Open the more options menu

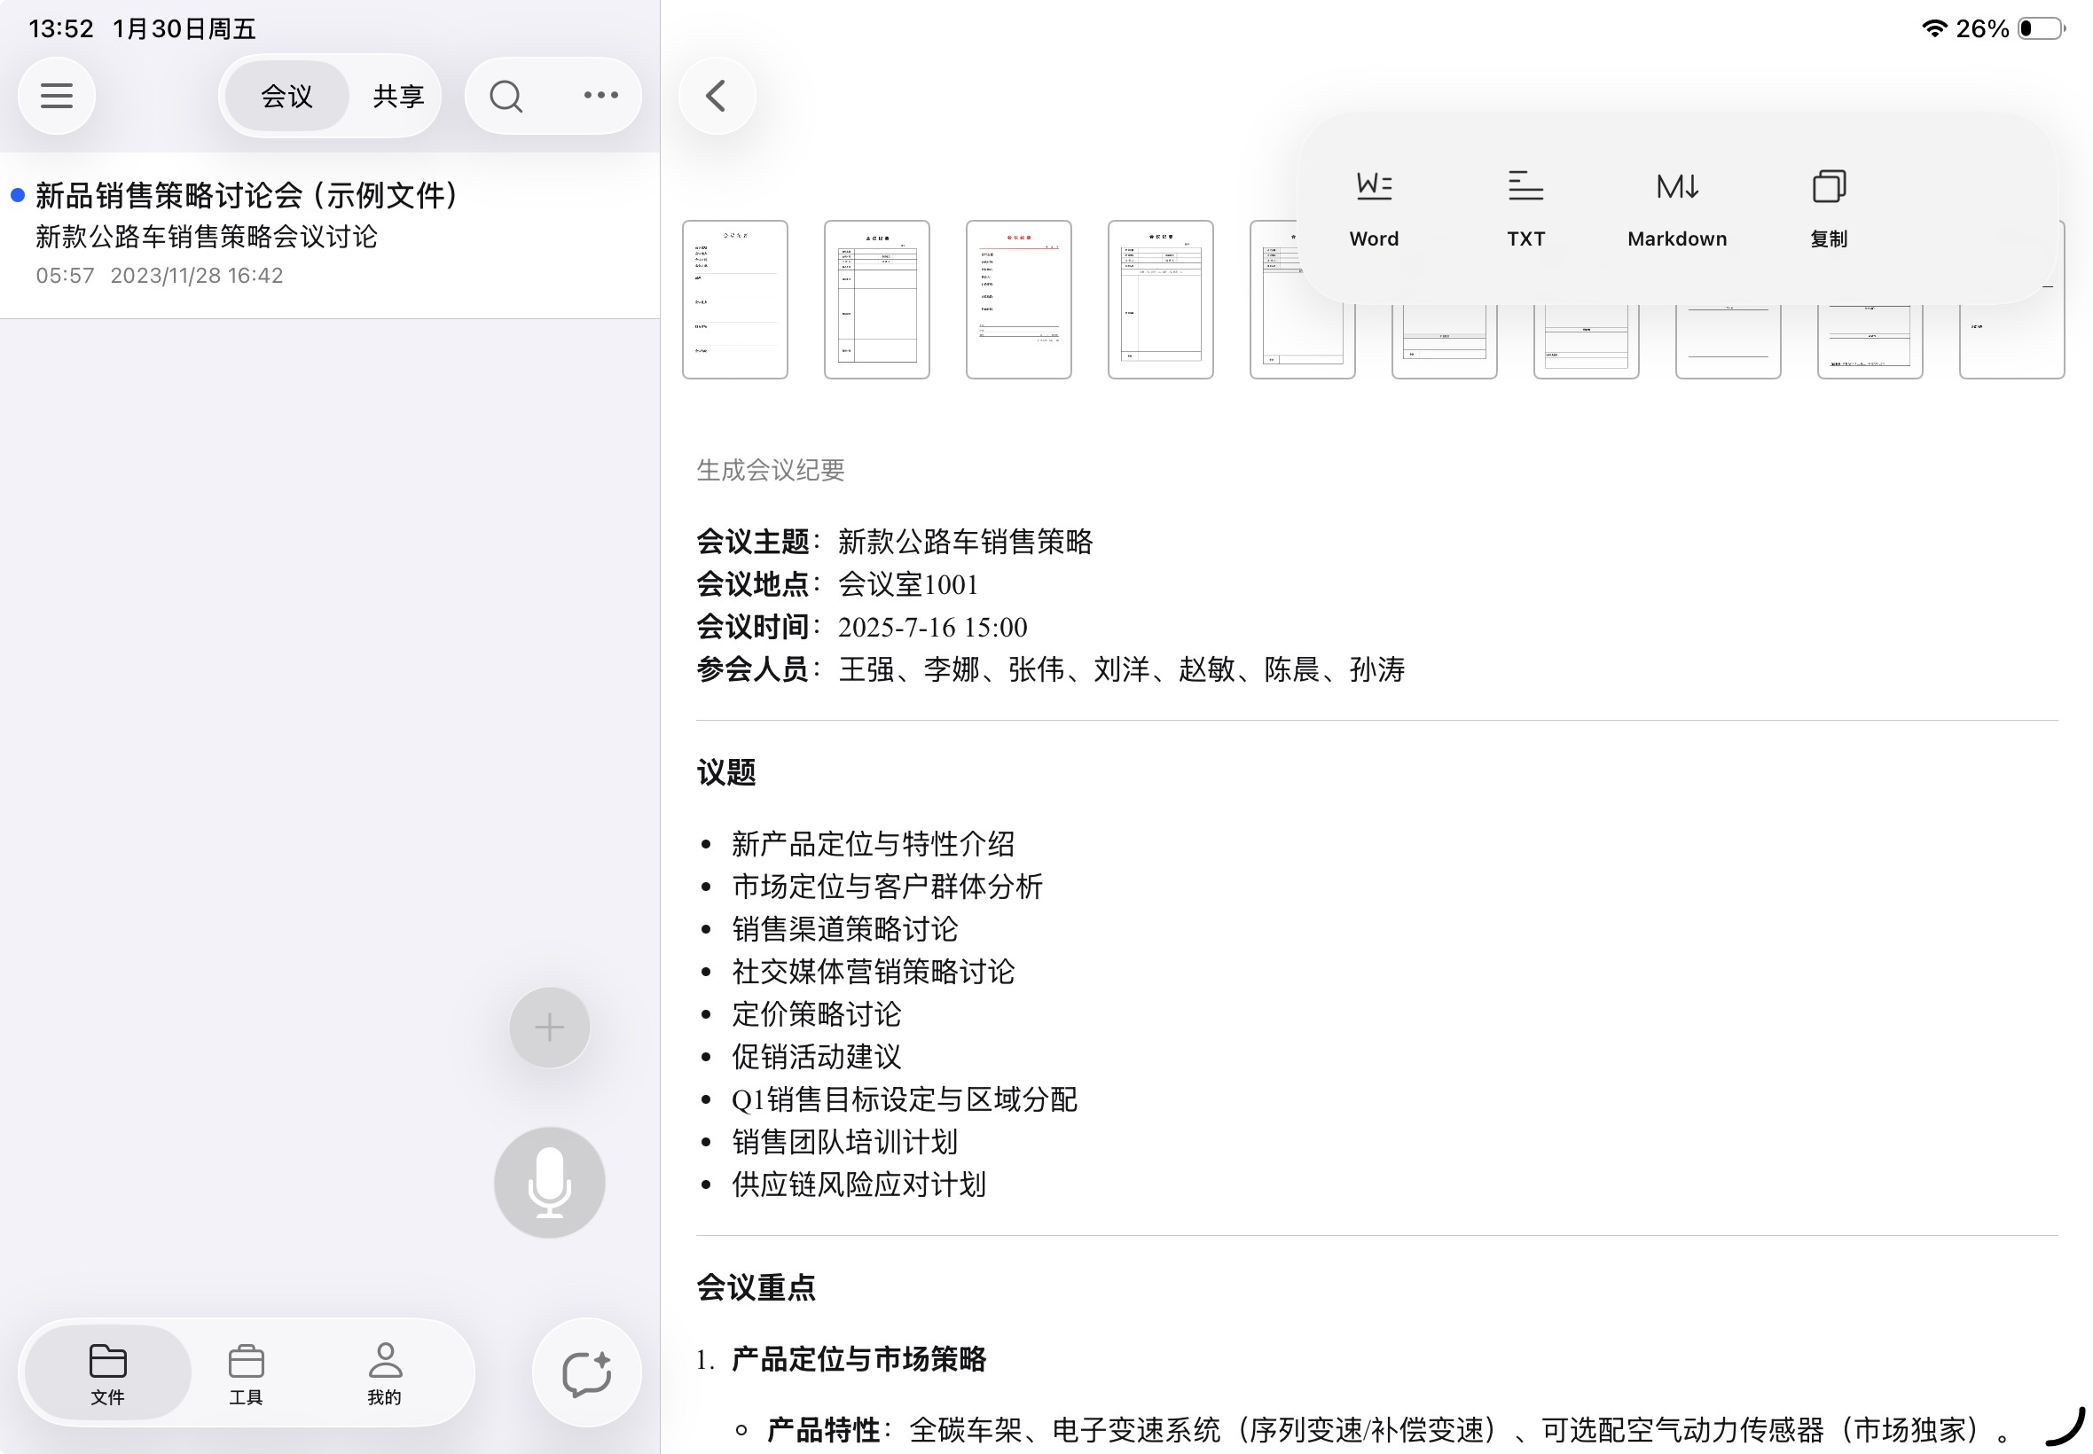point(600,95)
